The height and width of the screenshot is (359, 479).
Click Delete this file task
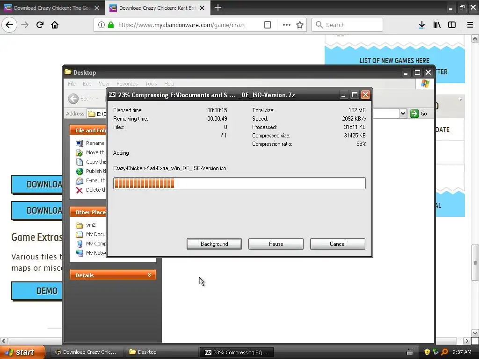tap(91, 190)
